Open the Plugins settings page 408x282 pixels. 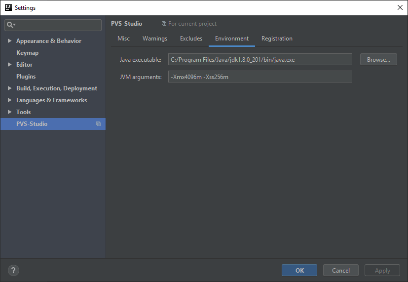point(26,77)
